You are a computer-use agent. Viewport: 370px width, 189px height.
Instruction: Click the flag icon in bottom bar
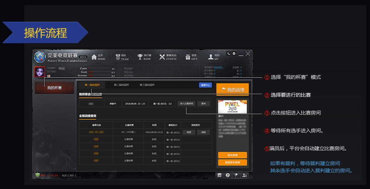(236, 175)
